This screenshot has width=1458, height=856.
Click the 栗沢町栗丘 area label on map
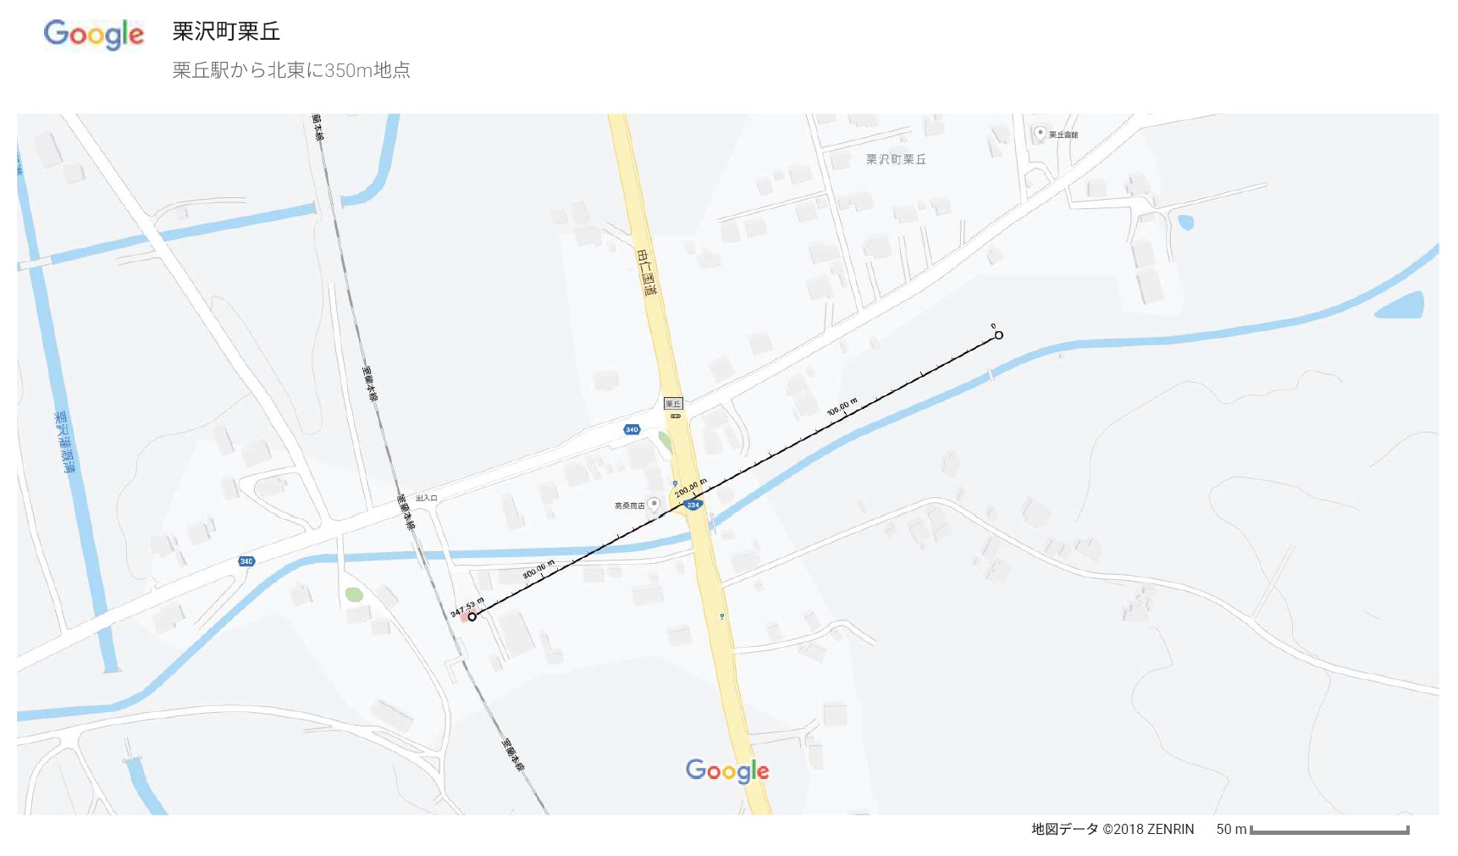tap(896, 159)
